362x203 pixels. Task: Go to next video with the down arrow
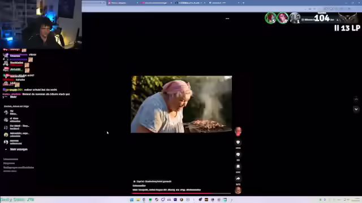click(356, 109)
